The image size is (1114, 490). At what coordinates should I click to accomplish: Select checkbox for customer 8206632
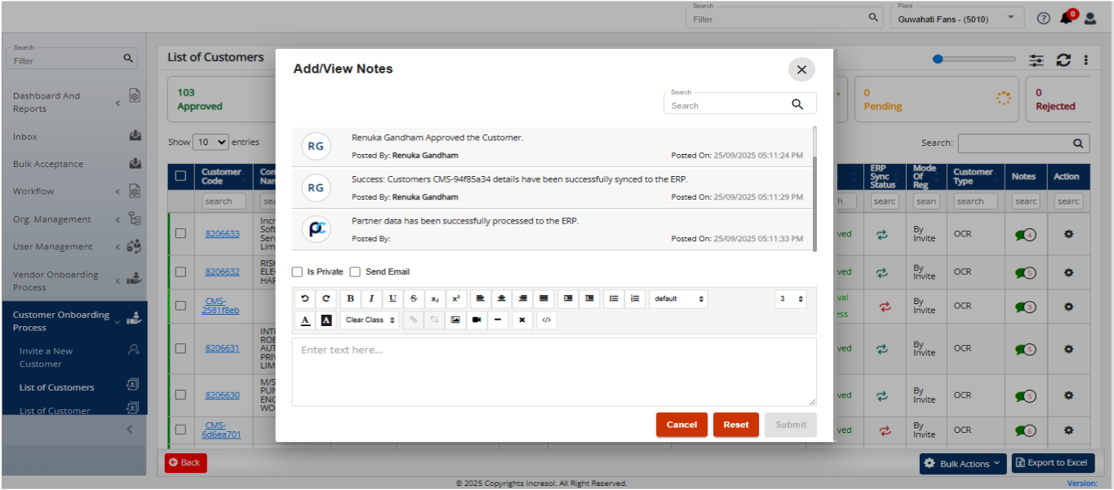(x=181, y=271)
